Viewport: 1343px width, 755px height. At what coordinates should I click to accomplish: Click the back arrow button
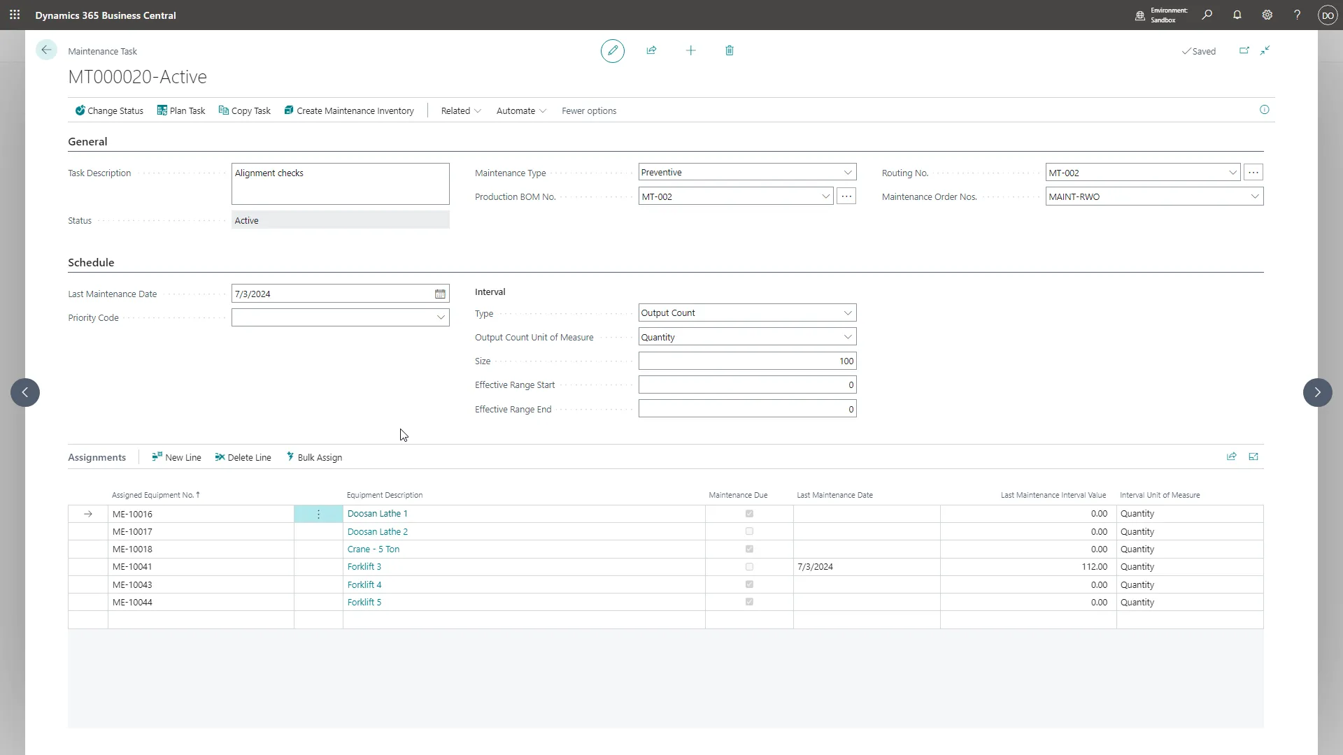coord(46,50)
